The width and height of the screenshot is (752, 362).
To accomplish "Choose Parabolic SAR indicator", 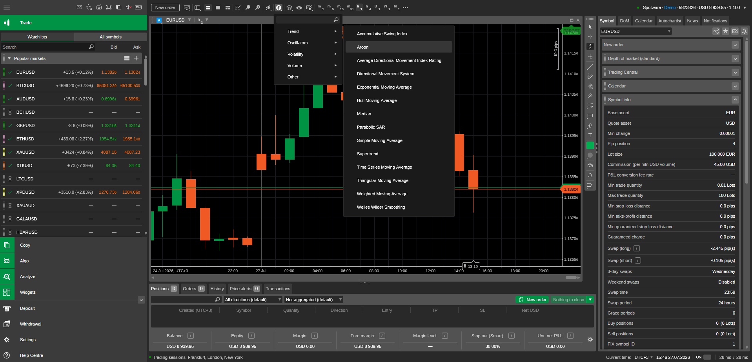I will click(399, 127).
